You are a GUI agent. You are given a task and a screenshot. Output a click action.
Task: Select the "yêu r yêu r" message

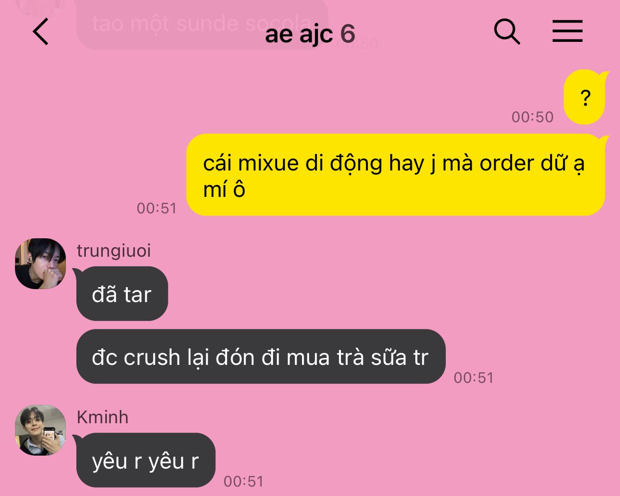click(x=145, y=461)
